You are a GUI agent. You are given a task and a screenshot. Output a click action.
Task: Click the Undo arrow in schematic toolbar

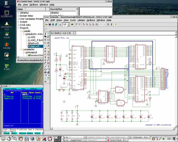[101, 24]
